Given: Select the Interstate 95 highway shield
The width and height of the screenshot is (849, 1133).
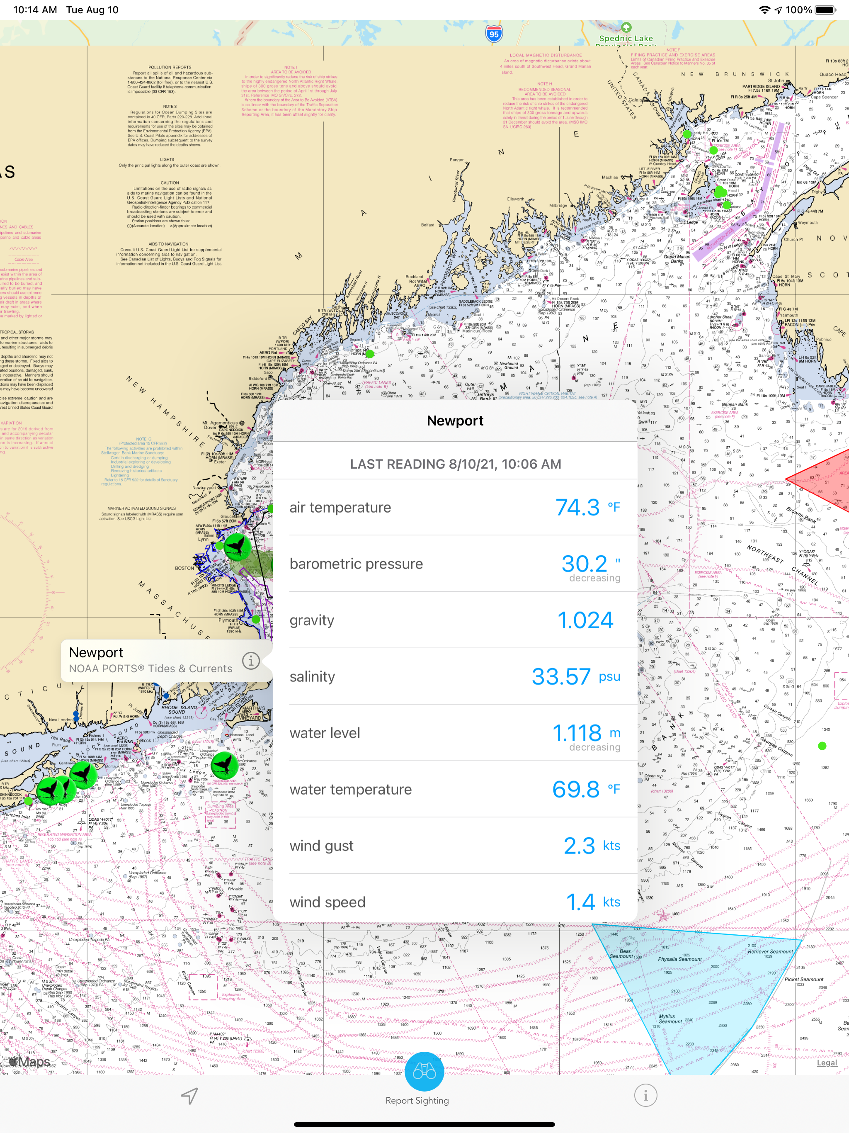Looking at the screenshot, I should (494, 34).
